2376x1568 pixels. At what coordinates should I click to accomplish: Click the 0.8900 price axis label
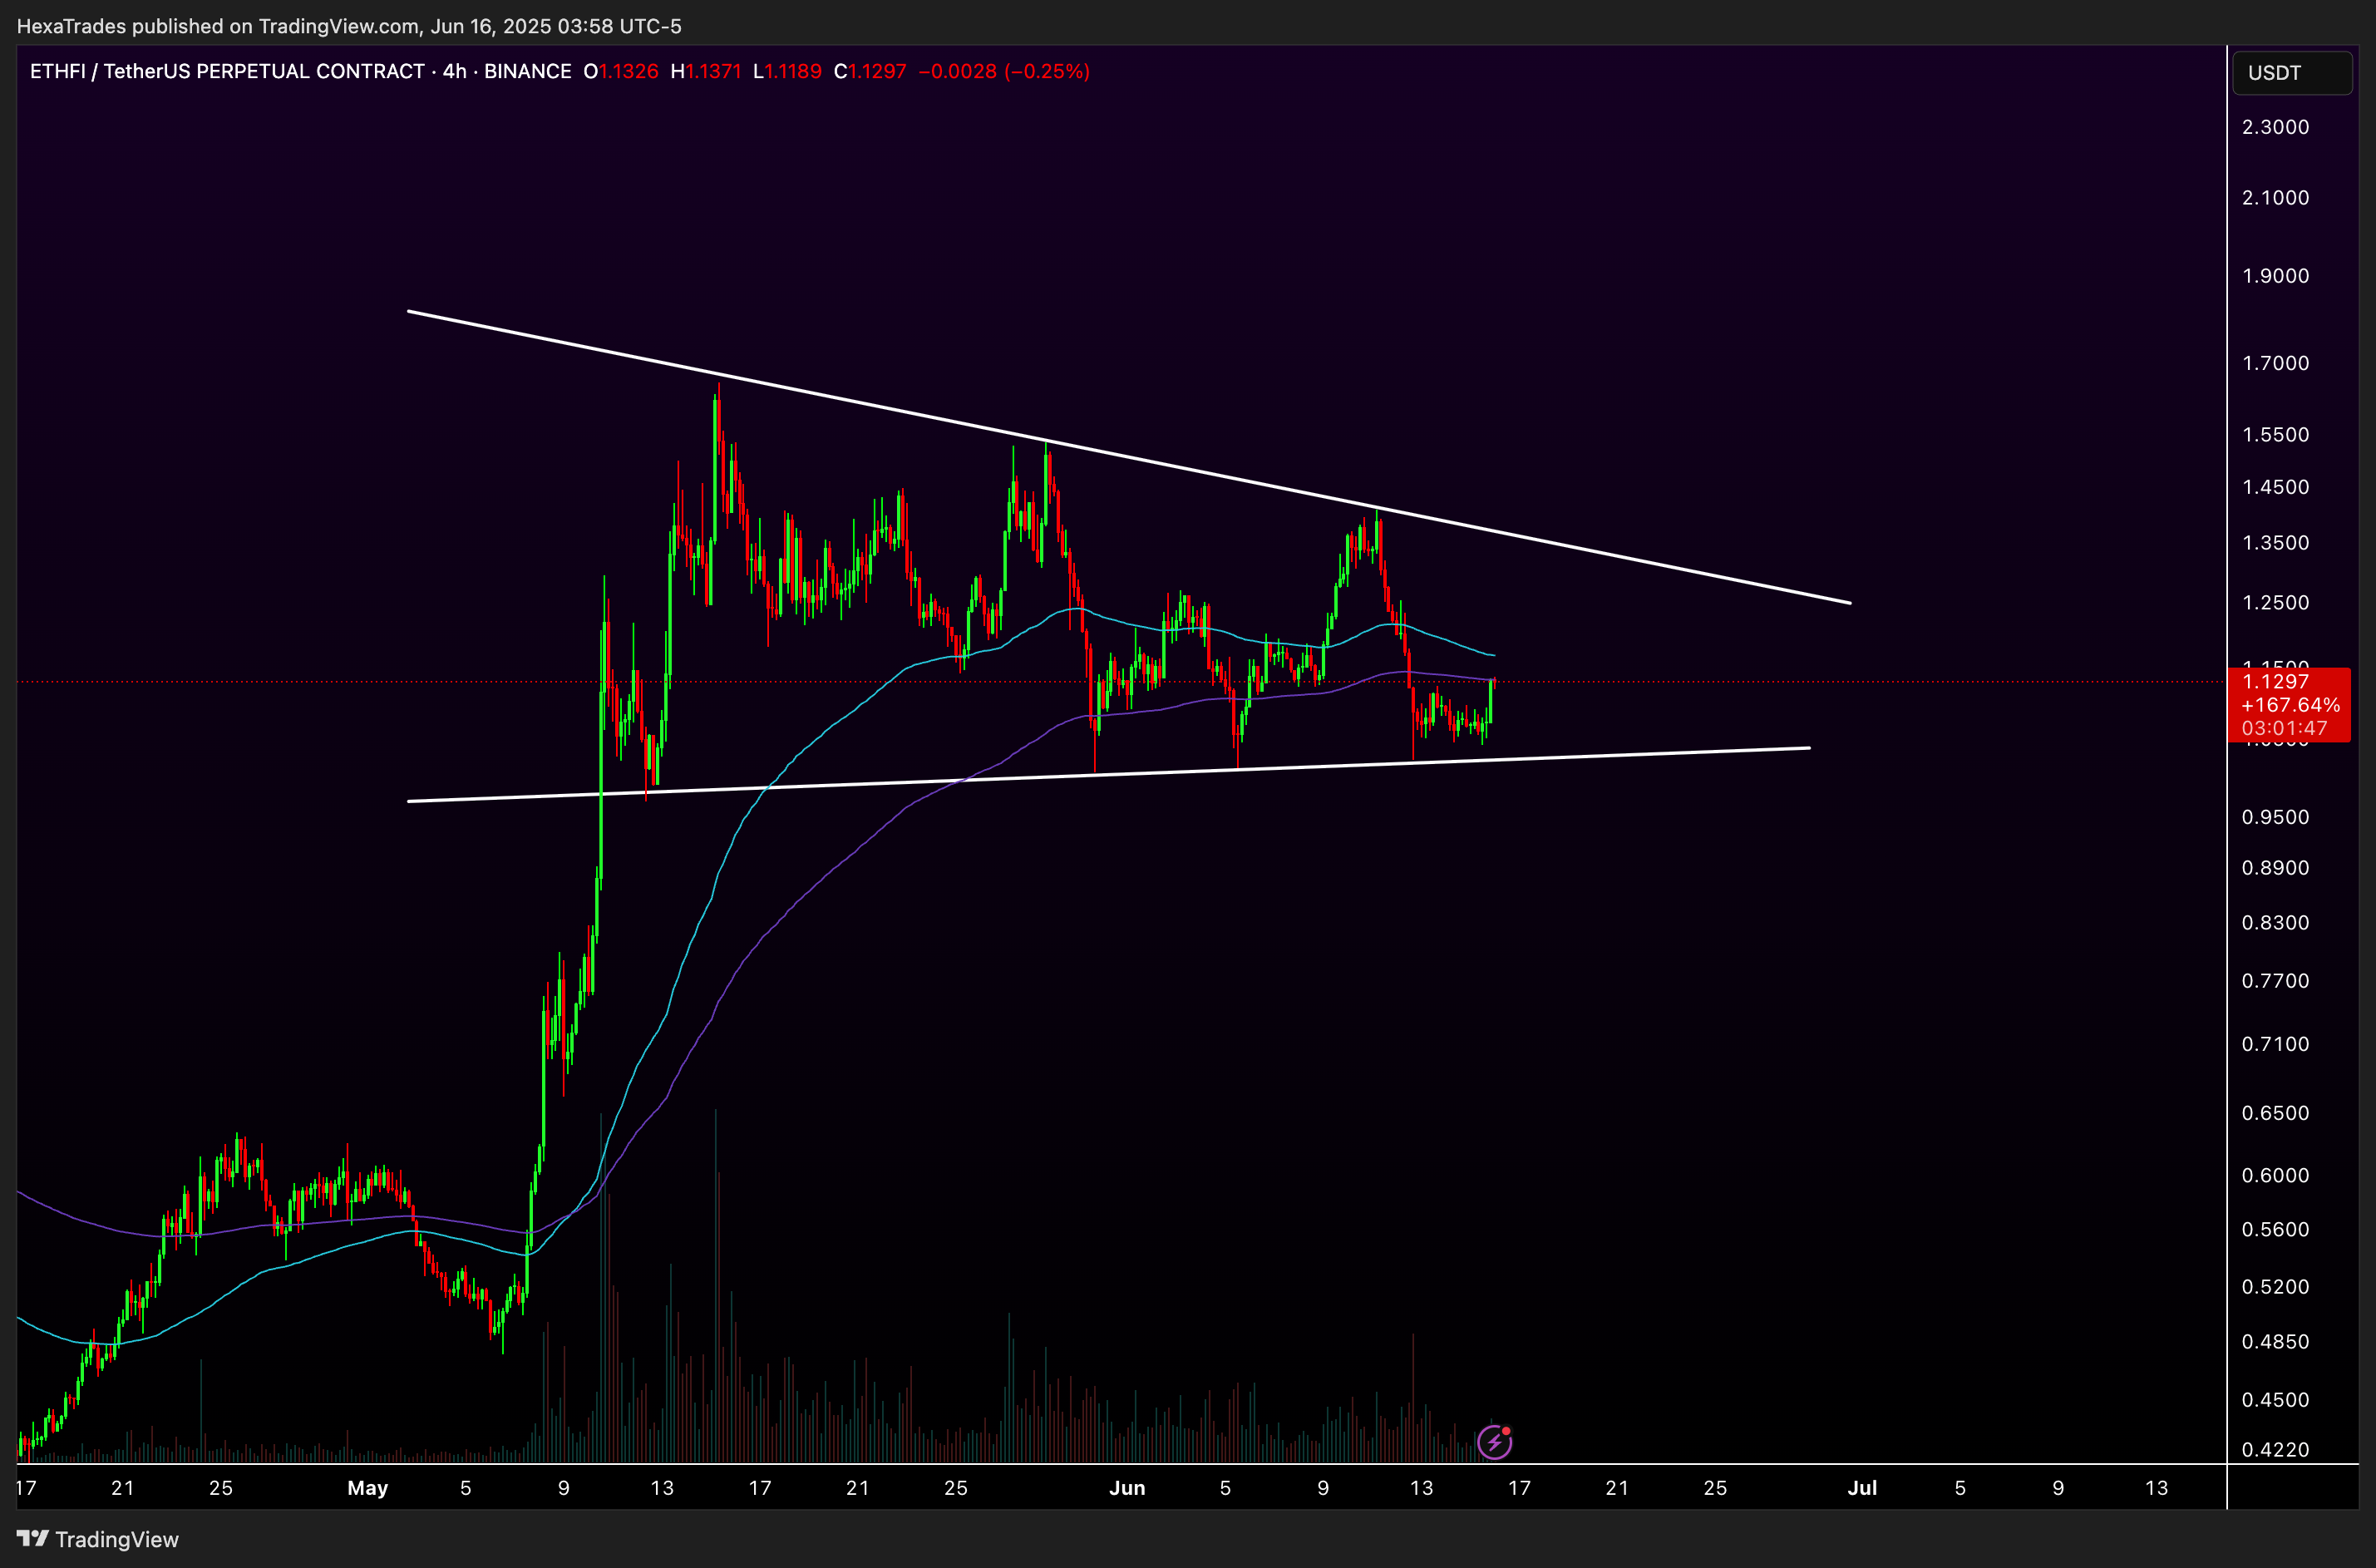point(2275,868)
